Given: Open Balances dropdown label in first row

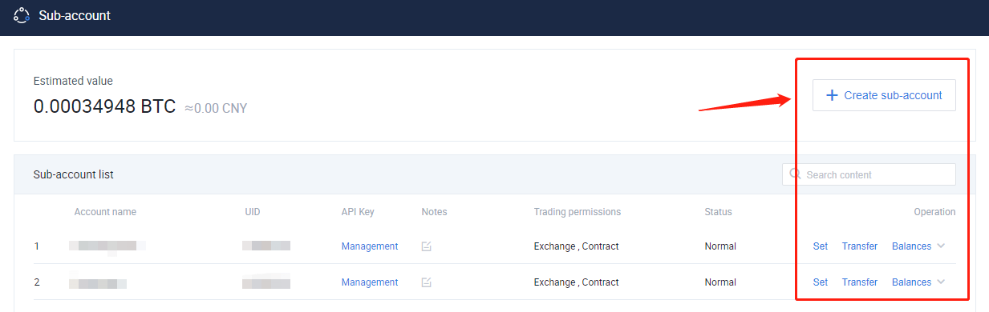Looking at the screenshot, I should [x=911, y=246].
